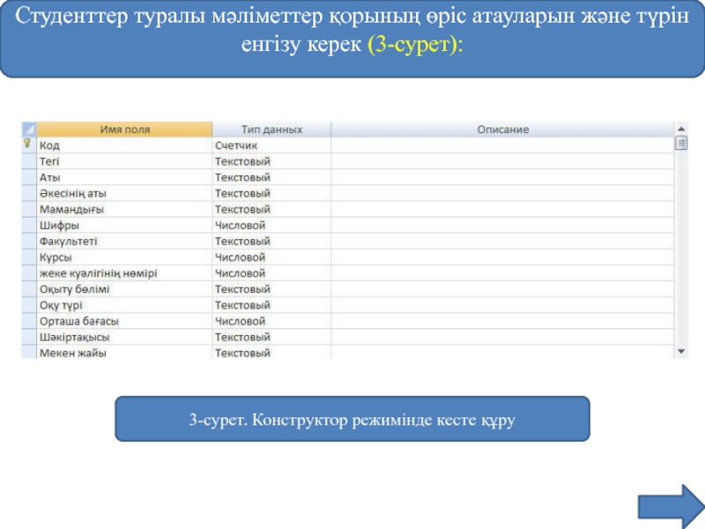
Task: Select the Имя поля column header
Action: tap(124, 130)
